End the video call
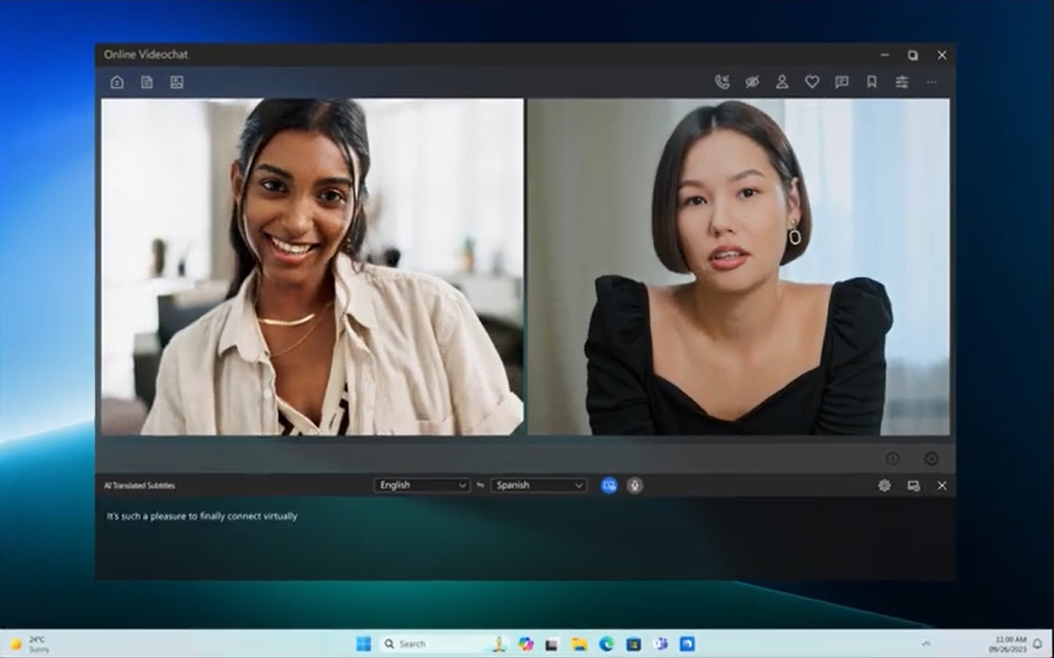This screenshot has height=658, width=1054. click(x=721, y=82)
